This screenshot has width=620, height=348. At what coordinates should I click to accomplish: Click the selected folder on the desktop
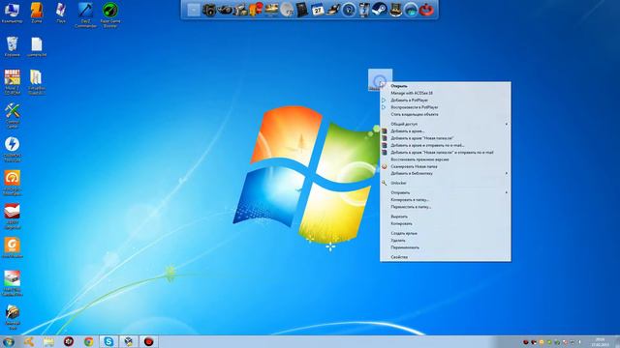[380, 80]
